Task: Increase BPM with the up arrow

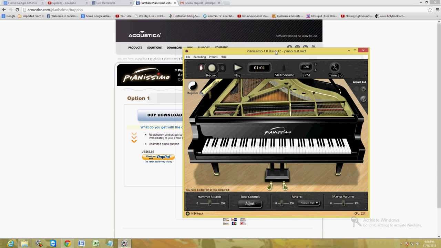Action: (315, 65)
